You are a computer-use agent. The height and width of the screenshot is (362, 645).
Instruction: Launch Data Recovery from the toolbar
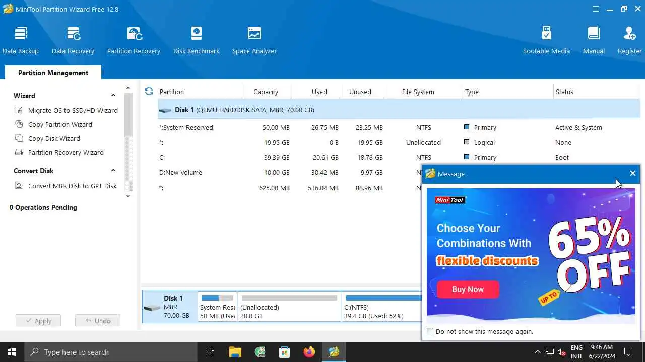pos(73,40)
